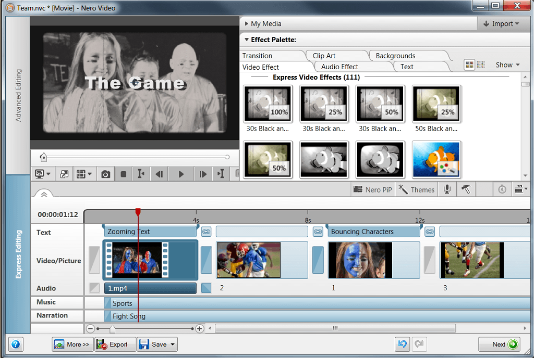Click the undo arrow icon
This screenshot has height=358, width=534.
402,344
